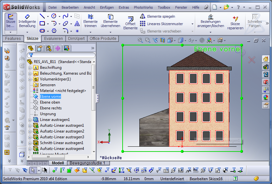Switch to the Evaluieren tab
Screen dimensions: 272x184
54,39
